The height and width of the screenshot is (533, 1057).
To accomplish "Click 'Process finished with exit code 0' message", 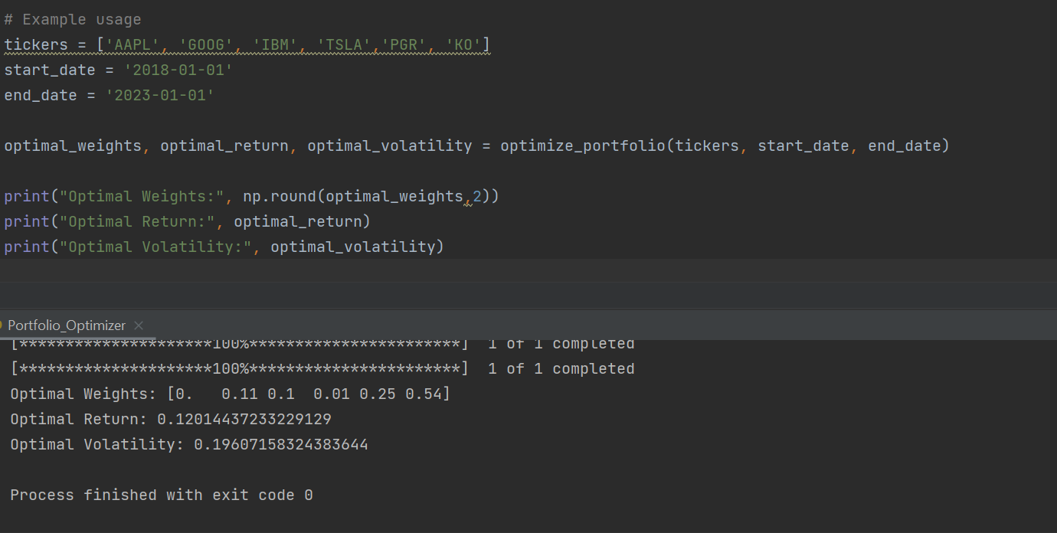I will [161, 495].
